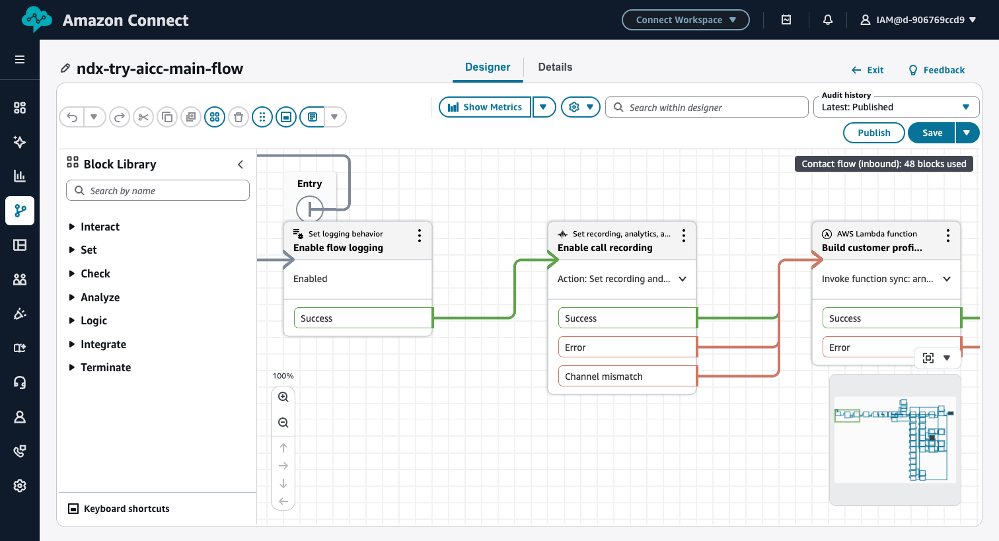
Task: Click the zoom out magnifier on canvas
Action: [283, 423]
